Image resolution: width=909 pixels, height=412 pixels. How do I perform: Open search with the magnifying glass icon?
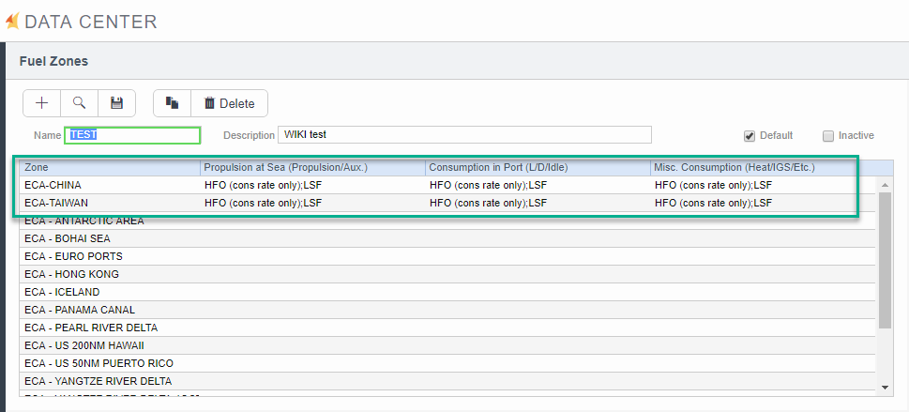[x=79, y=103]
